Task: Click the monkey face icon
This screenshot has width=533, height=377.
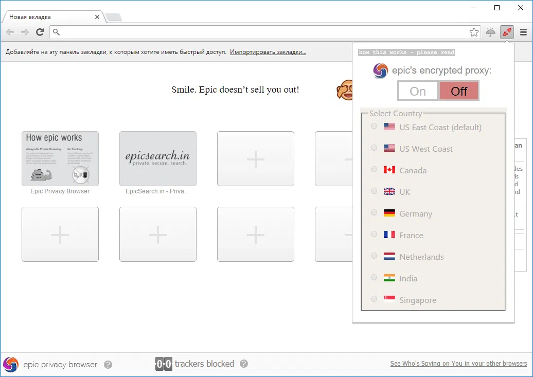Action: [x=344, y=89]
